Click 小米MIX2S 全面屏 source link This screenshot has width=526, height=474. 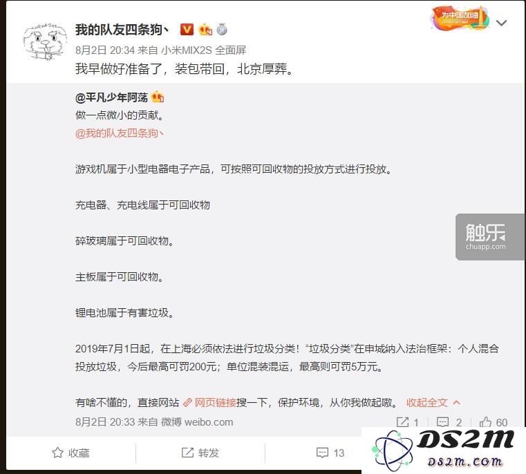coord(204,50)
